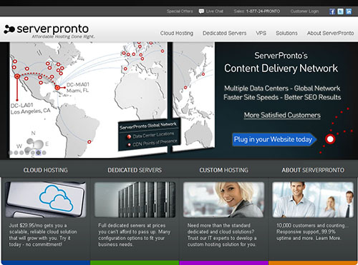
Task: Click 'Need more than the standard' text
Action: 219,226
